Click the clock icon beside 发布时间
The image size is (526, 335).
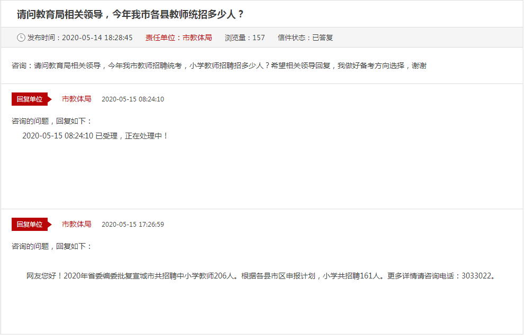pyautogui.click(x=21, y=38)
